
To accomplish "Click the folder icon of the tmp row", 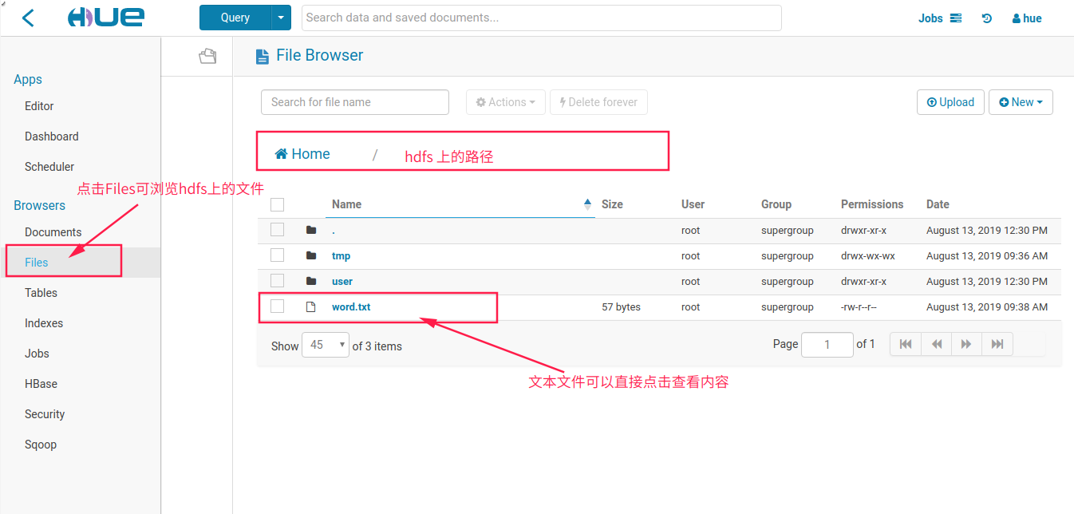I will click(311, 256).
